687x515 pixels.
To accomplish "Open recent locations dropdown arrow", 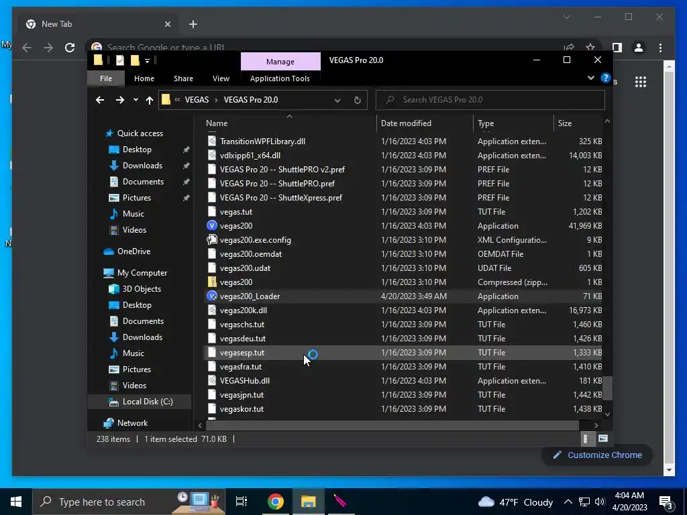I will click(136, 100).
